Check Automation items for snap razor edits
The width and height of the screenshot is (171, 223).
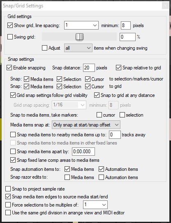(101, 177)
